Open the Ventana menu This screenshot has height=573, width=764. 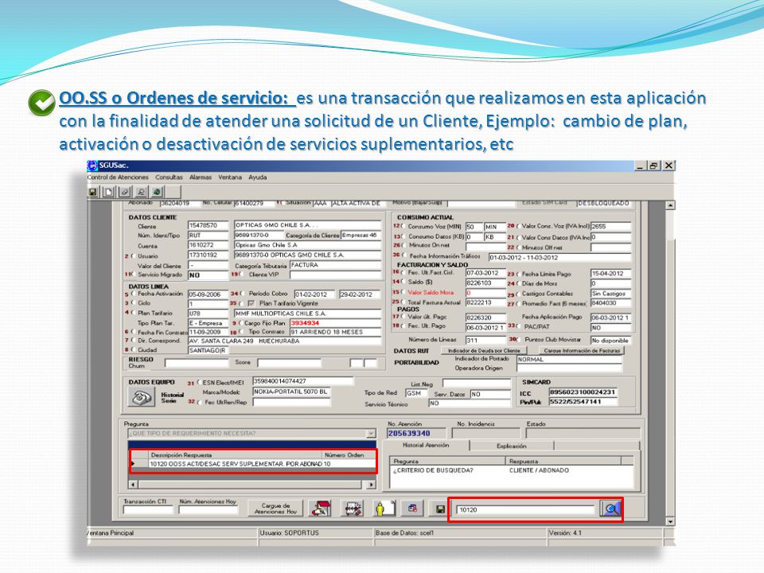click(x=230, y=177)
